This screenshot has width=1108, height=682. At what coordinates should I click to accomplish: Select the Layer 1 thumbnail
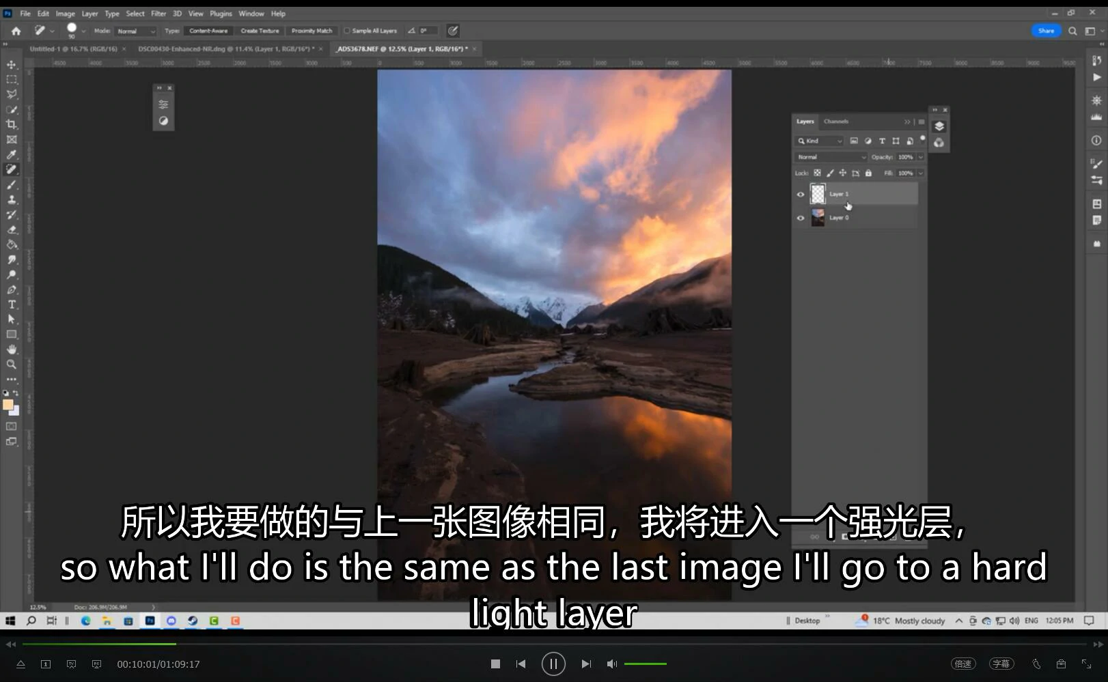point(818,194)
